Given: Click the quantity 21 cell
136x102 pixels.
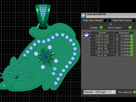Looking at the screenshot, I should (x=117, y=55).
